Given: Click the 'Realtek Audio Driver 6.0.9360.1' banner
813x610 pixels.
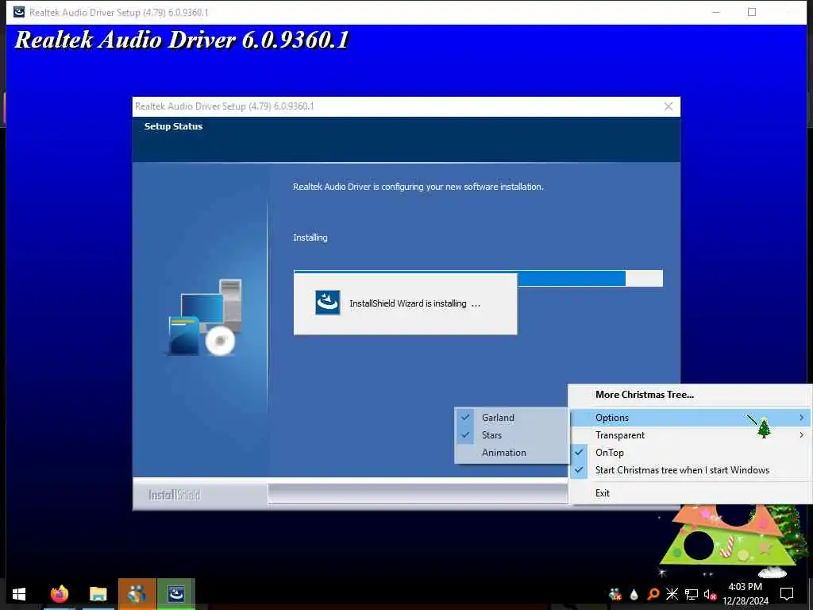Looking at the screenshot, I should (182, 40).
